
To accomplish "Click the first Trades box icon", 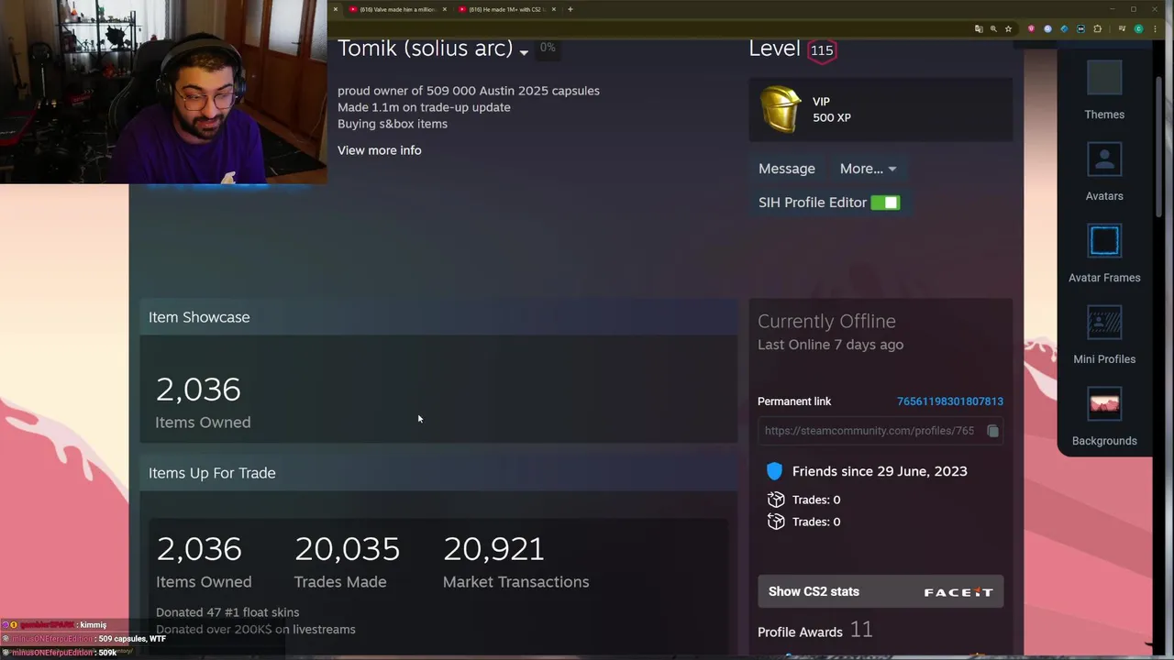I will point(776,500).
